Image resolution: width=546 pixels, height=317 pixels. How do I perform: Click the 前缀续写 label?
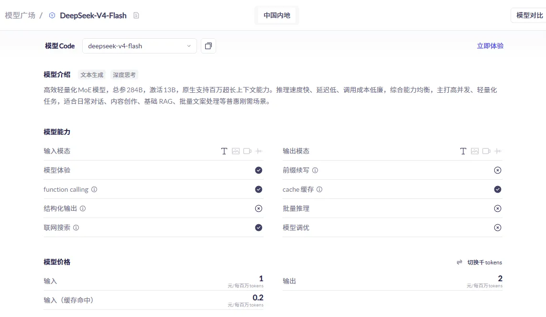tap(296, 170)
